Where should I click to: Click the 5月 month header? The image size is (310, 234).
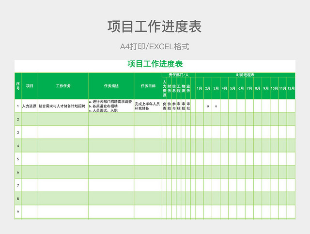pyautogui.click(x=232, y=88)
